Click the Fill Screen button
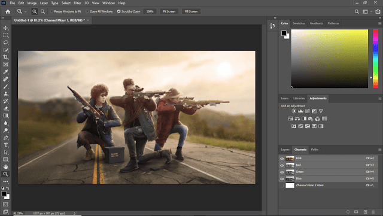383x216 pixels. pos(191,11)
